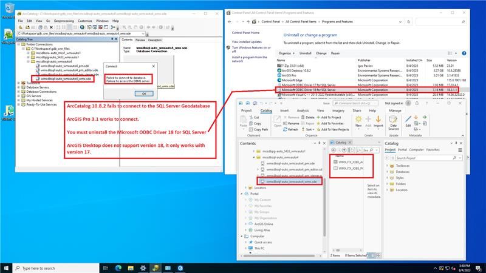Click Help icon in Programs and Features
The width and height of the screenshot is (486, 273).
[x=464, y=53]
